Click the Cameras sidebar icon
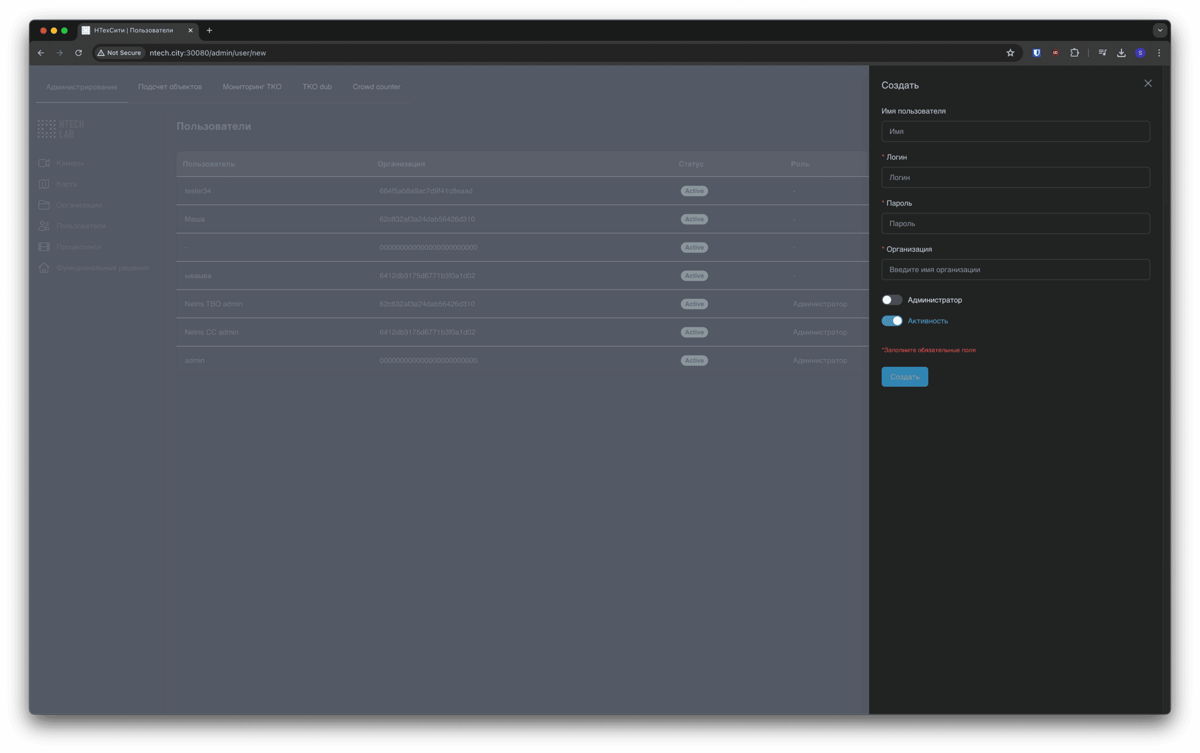The height and width of the screenshot is (753, 1200). point(44,163)
